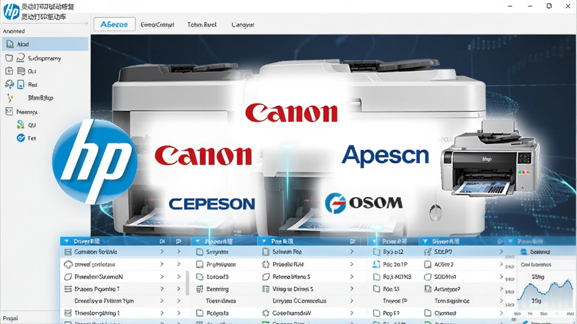
Task: Click the blue user icon beside Pdc 3ta1P
Action: pyautogui.click(x=376, y=264)
